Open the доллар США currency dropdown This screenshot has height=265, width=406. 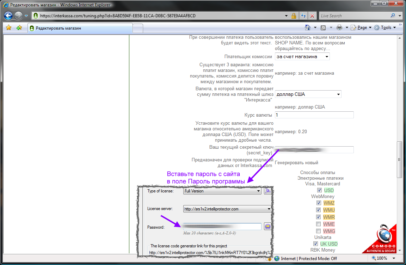[308, 94]
